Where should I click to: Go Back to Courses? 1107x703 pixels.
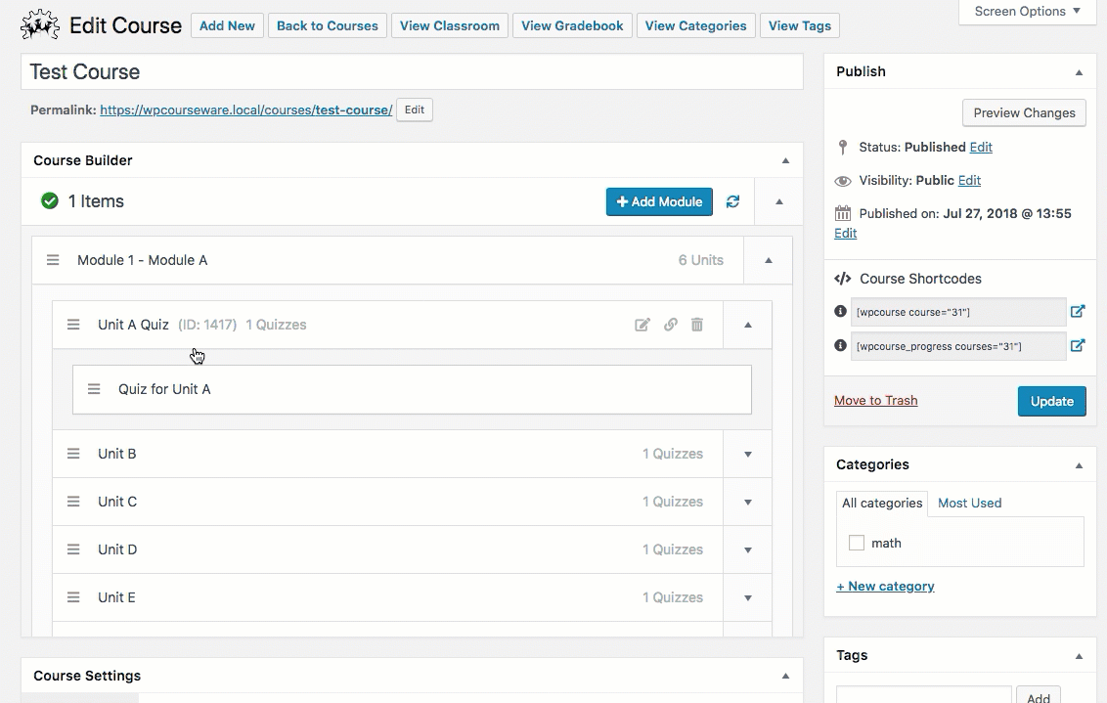click(x=328, y=25)
